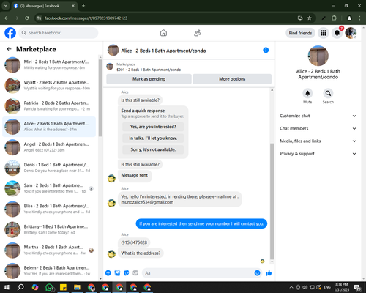The image size is (366, 293).
Task: Choose a sticker in the composer
Action: click(126, 273)
